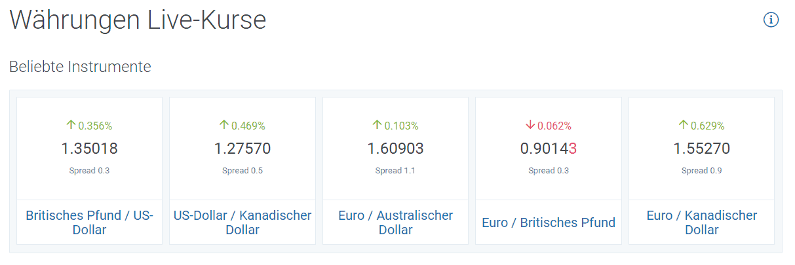Click the green up arrow at 0.629%
795x265 pixels.
(x=683, y=125)
